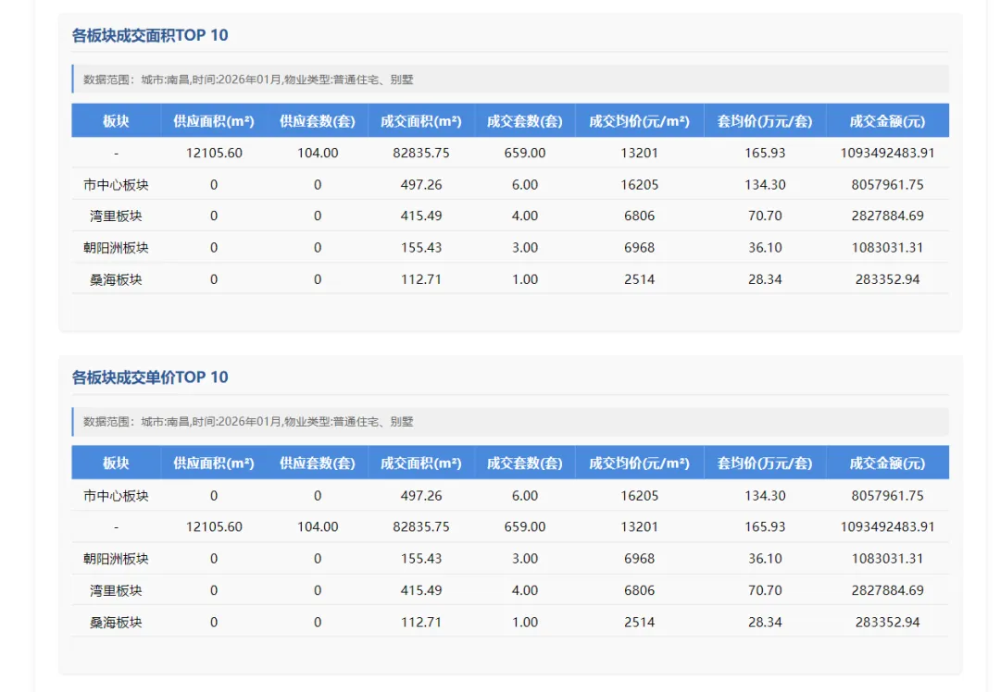Viewport: 1000px width, 692px height.
Task: Click 13201 in the unit price table
Action: pos(639,527)
